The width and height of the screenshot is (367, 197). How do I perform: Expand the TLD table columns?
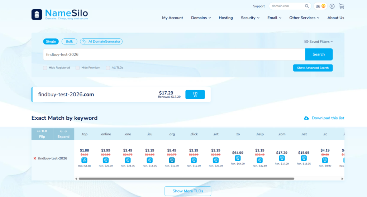click(63, 134)
